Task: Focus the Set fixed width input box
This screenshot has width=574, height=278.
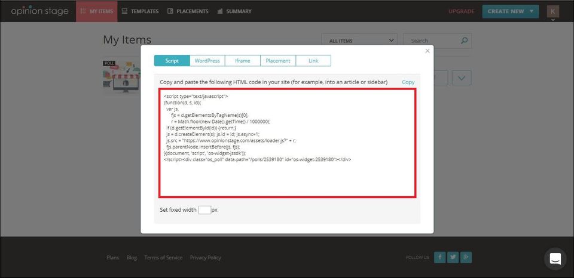Action: point(204,210)
